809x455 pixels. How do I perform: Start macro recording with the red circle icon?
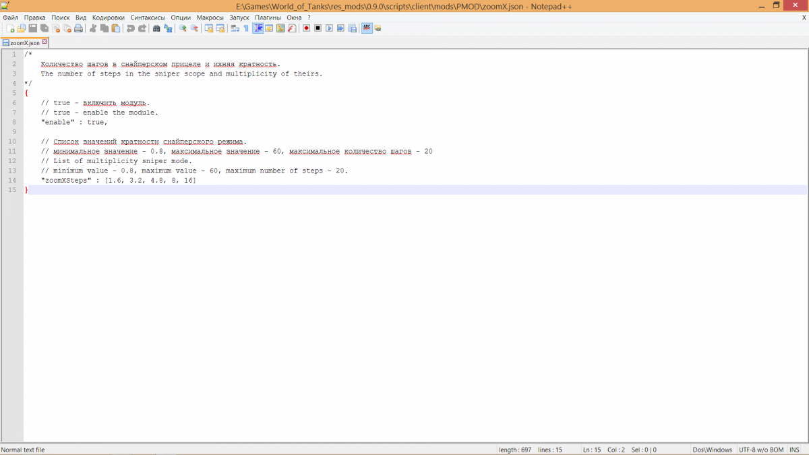click(x=306, y=28)
